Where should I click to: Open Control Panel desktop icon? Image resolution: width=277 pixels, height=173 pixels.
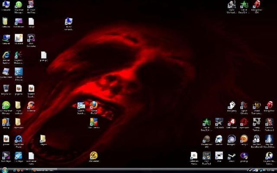pos(6,72)
